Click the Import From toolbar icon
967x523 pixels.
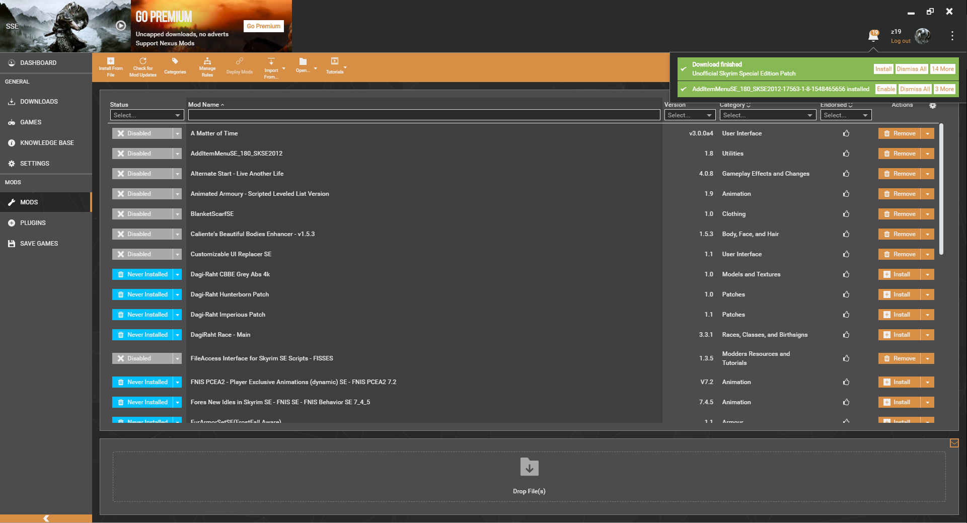pyautogui.click(x=271, y=68)
